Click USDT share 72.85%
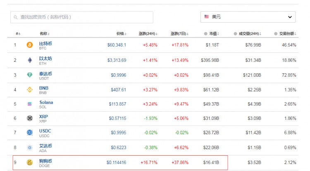 click(289, 75)
